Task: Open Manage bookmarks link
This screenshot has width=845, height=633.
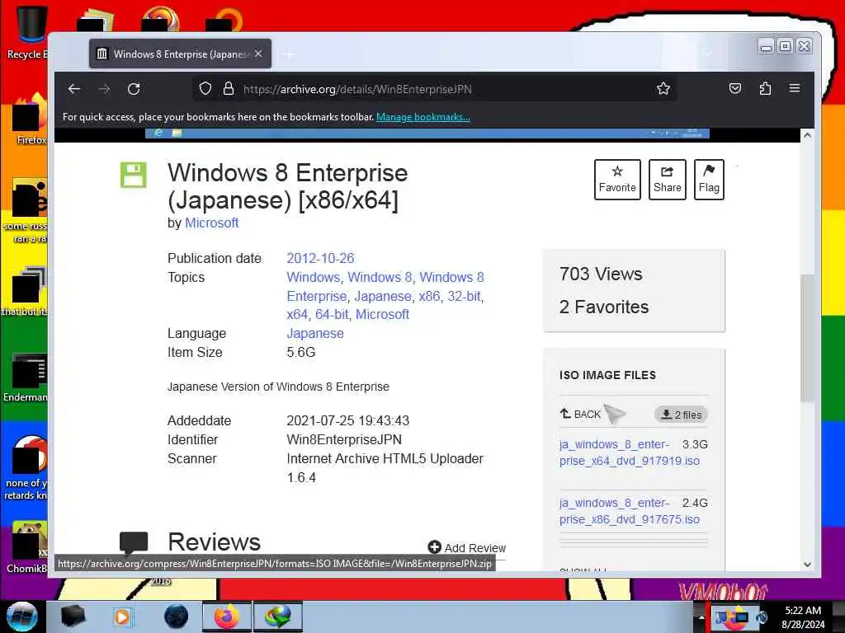Action: coord(423,117)
